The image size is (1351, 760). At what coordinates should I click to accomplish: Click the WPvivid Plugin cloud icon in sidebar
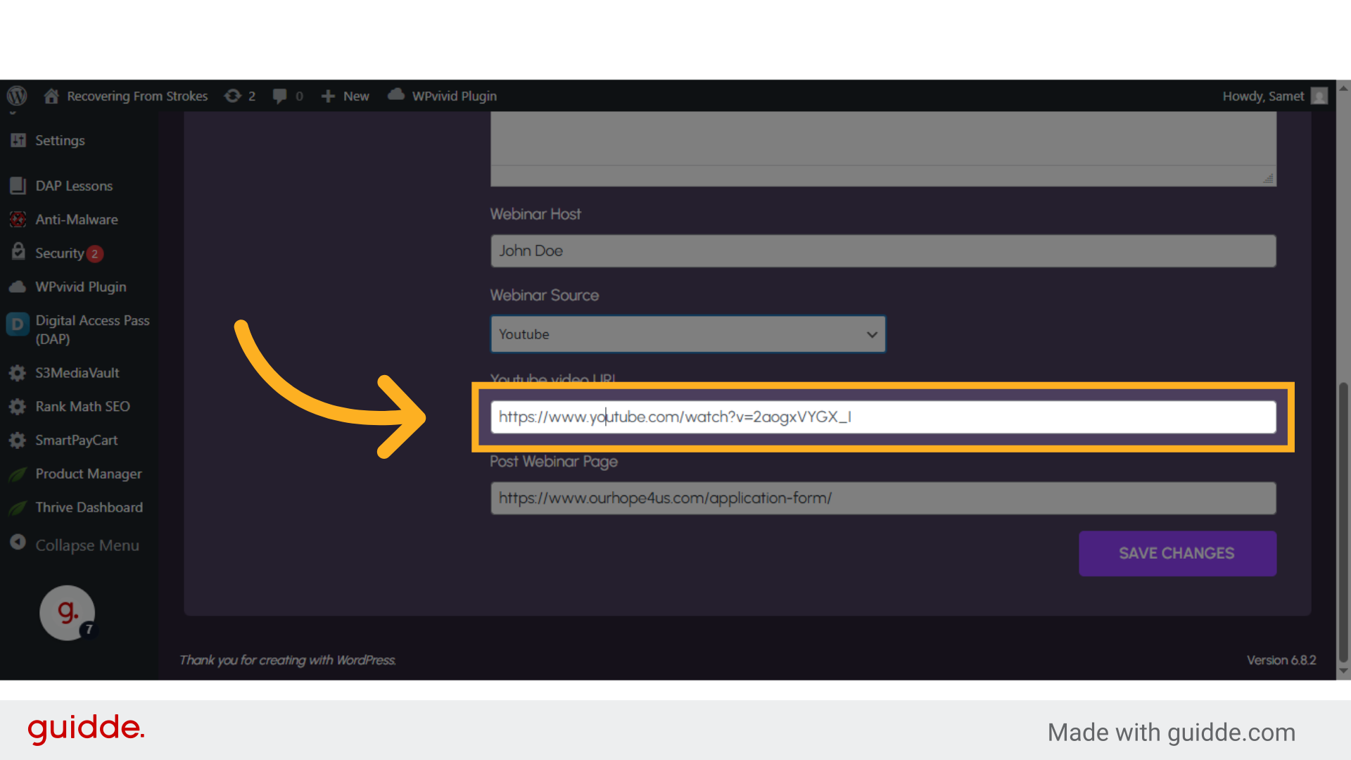coord(18,286)
